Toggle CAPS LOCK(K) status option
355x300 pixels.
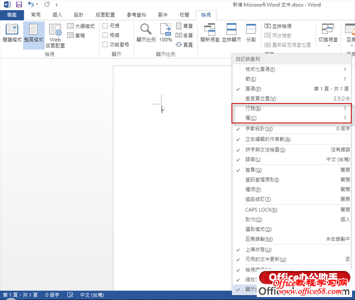pyautogui.click(x=292, y=210)
